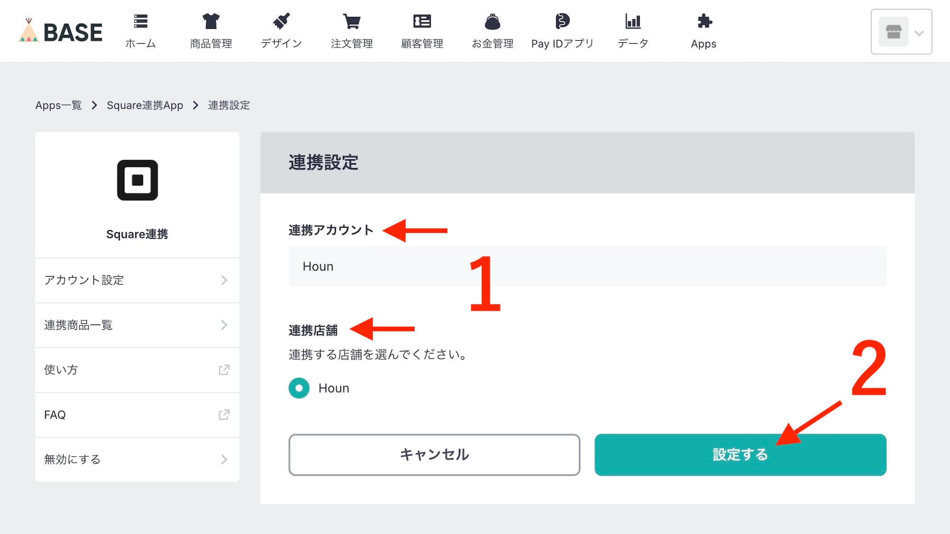The width and height of the screenshot is (950, 534).
Task: Expand 無効にする chevron
Action: point(224,459)
